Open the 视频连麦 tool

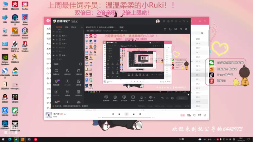click(x=56, y=82)
